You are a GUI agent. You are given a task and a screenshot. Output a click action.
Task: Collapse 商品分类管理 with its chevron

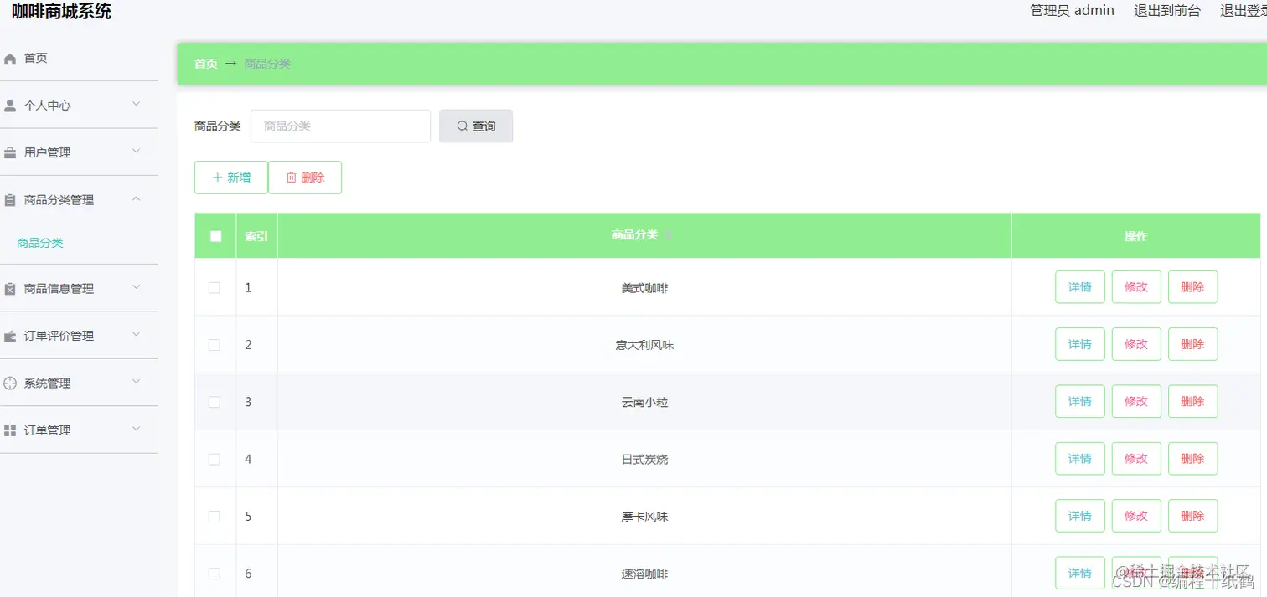click(137, 199)
